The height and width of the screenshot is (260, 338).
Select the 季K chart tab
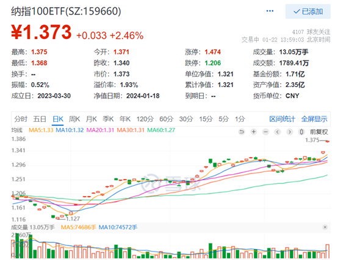click(x=108, y=119)
